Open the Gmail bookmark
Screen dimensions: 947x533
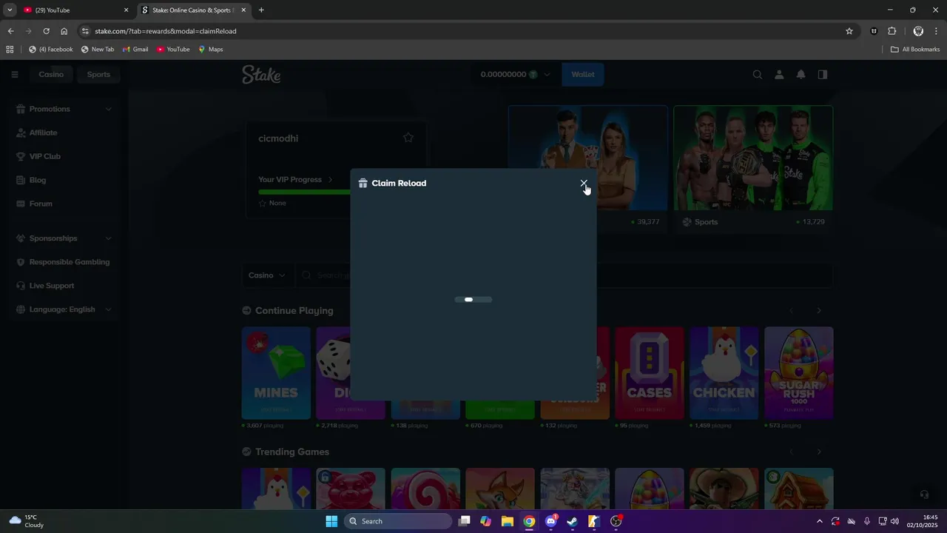point(135,50)
